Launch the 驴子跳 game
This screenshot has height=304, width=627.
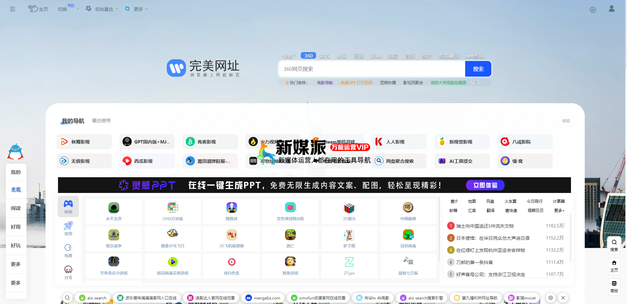click(x=349, y=239)
